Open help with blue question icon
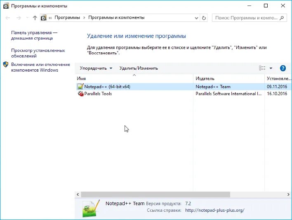This screenshot has height=220, width=292. [283, 68]
